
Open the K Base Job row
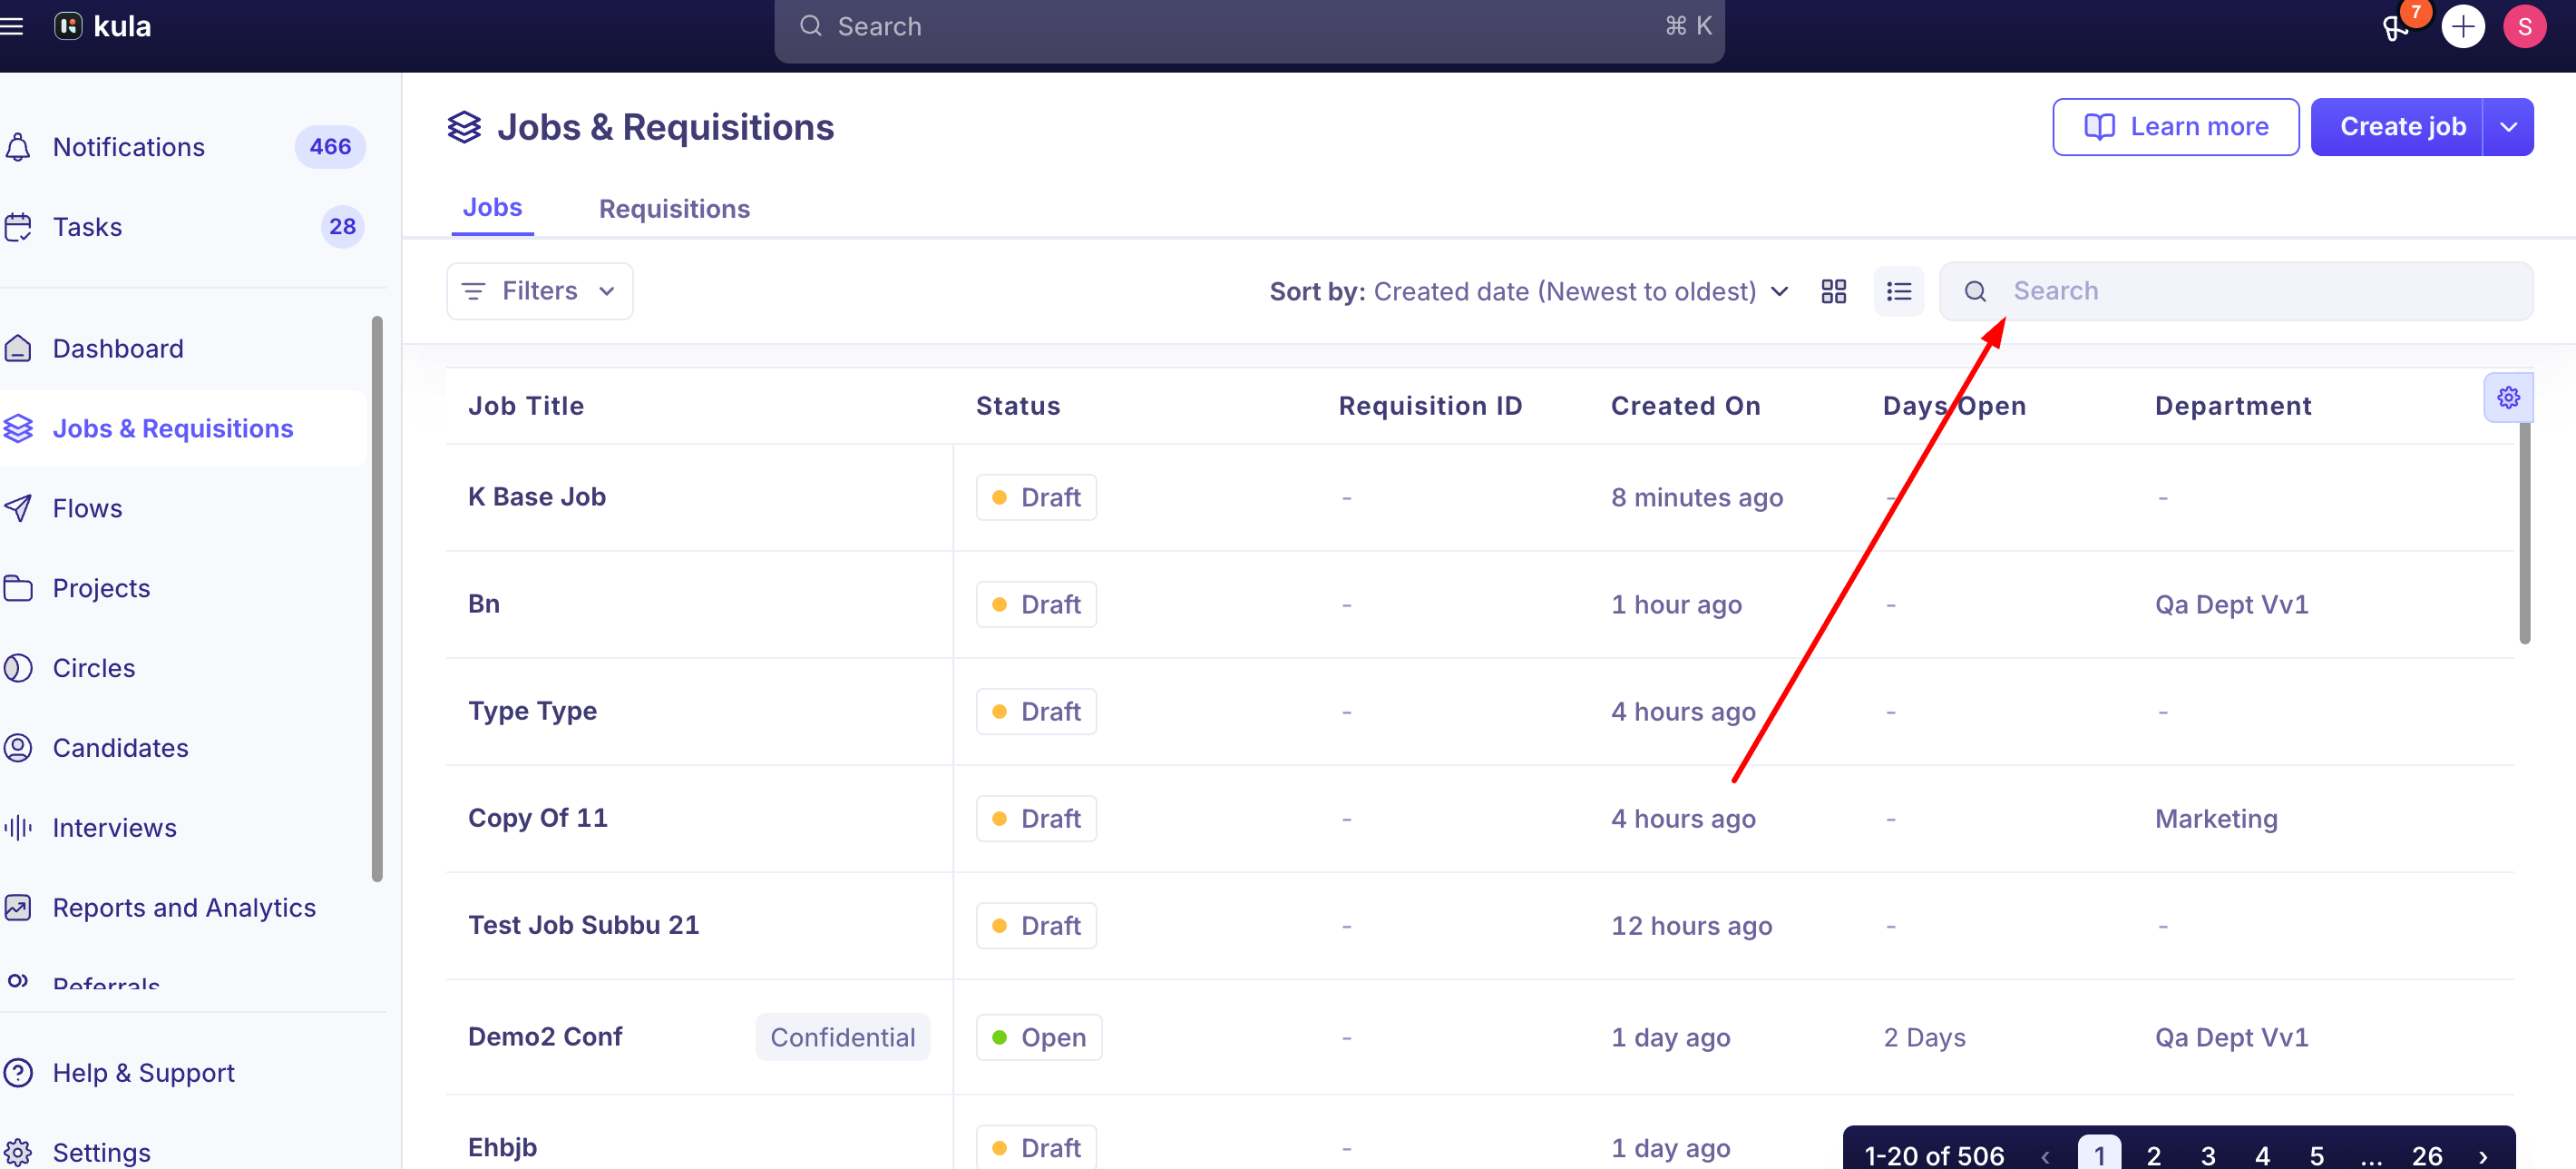pos(1479,497)
